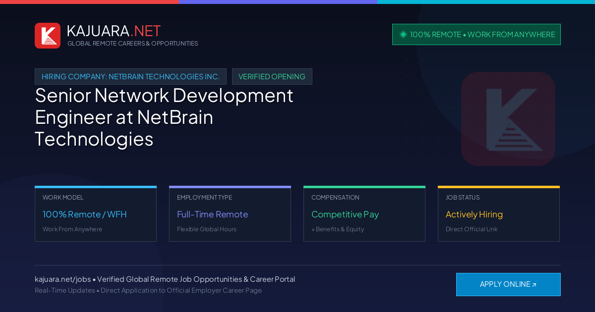Click the Verified Opening tag

tap(272, 77)
